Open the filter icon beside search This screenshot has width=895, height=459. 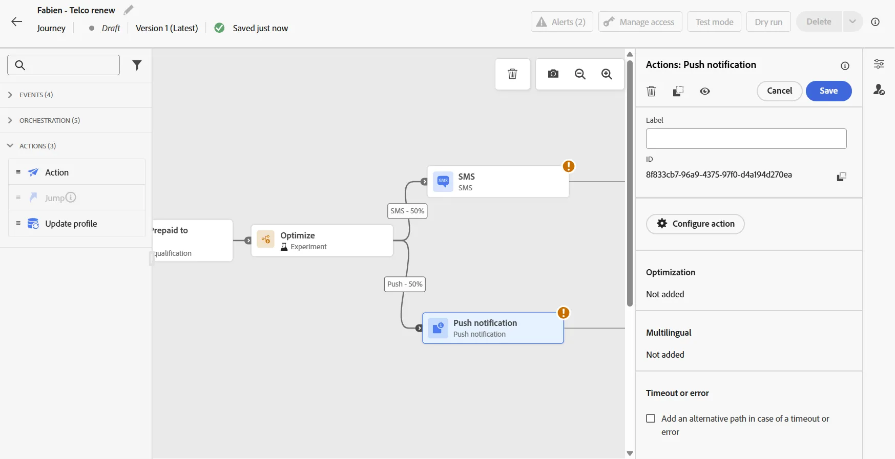pos(137,65)
